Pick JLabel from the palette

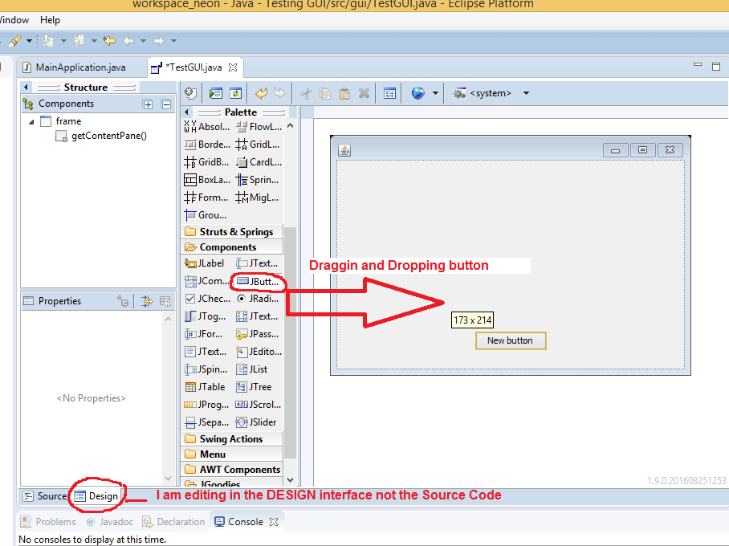(x=205, y=263)
